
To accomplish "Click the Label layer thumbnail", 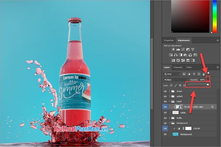I will click(175, 112).
